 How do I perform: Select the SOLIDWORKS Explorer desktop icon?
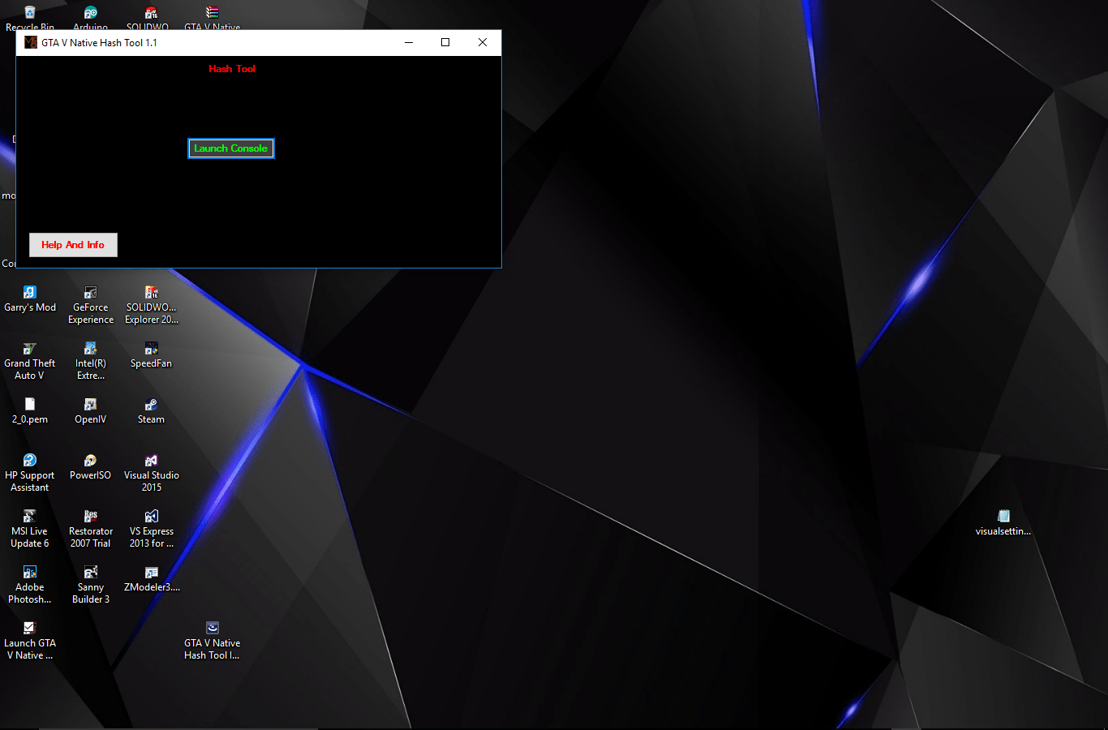click(x=152, y=305)
